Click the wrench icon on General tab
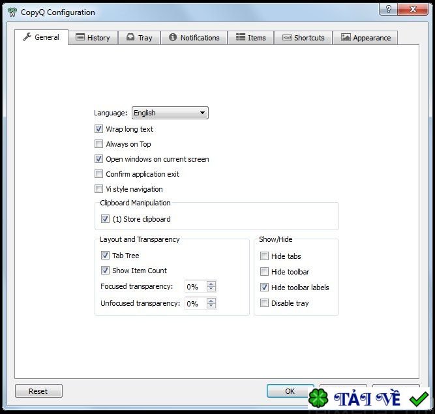 (27, 37)
